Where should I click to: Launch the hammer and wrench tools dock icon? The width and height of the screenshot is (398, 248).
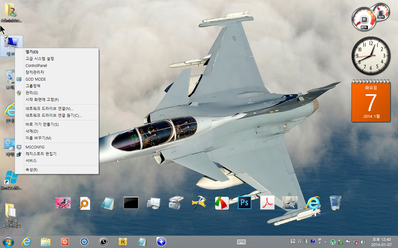click(x=199, y=203)
